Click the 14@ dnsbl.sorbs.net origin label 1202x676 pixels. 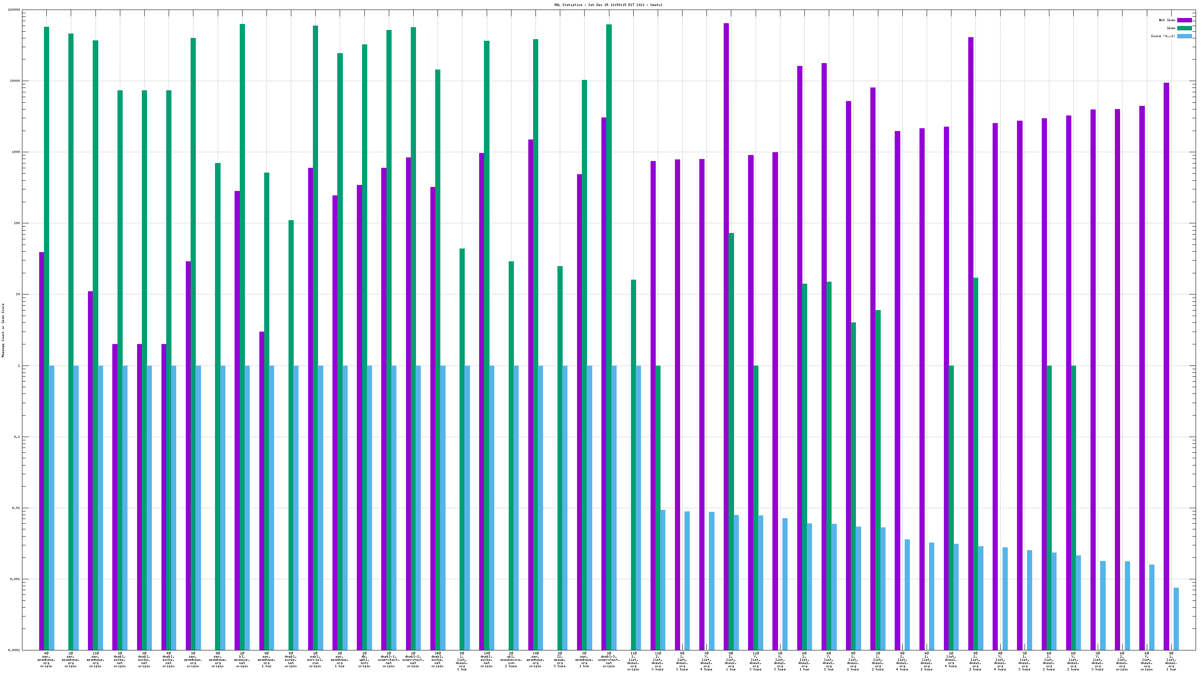click(x=437, y=660)
